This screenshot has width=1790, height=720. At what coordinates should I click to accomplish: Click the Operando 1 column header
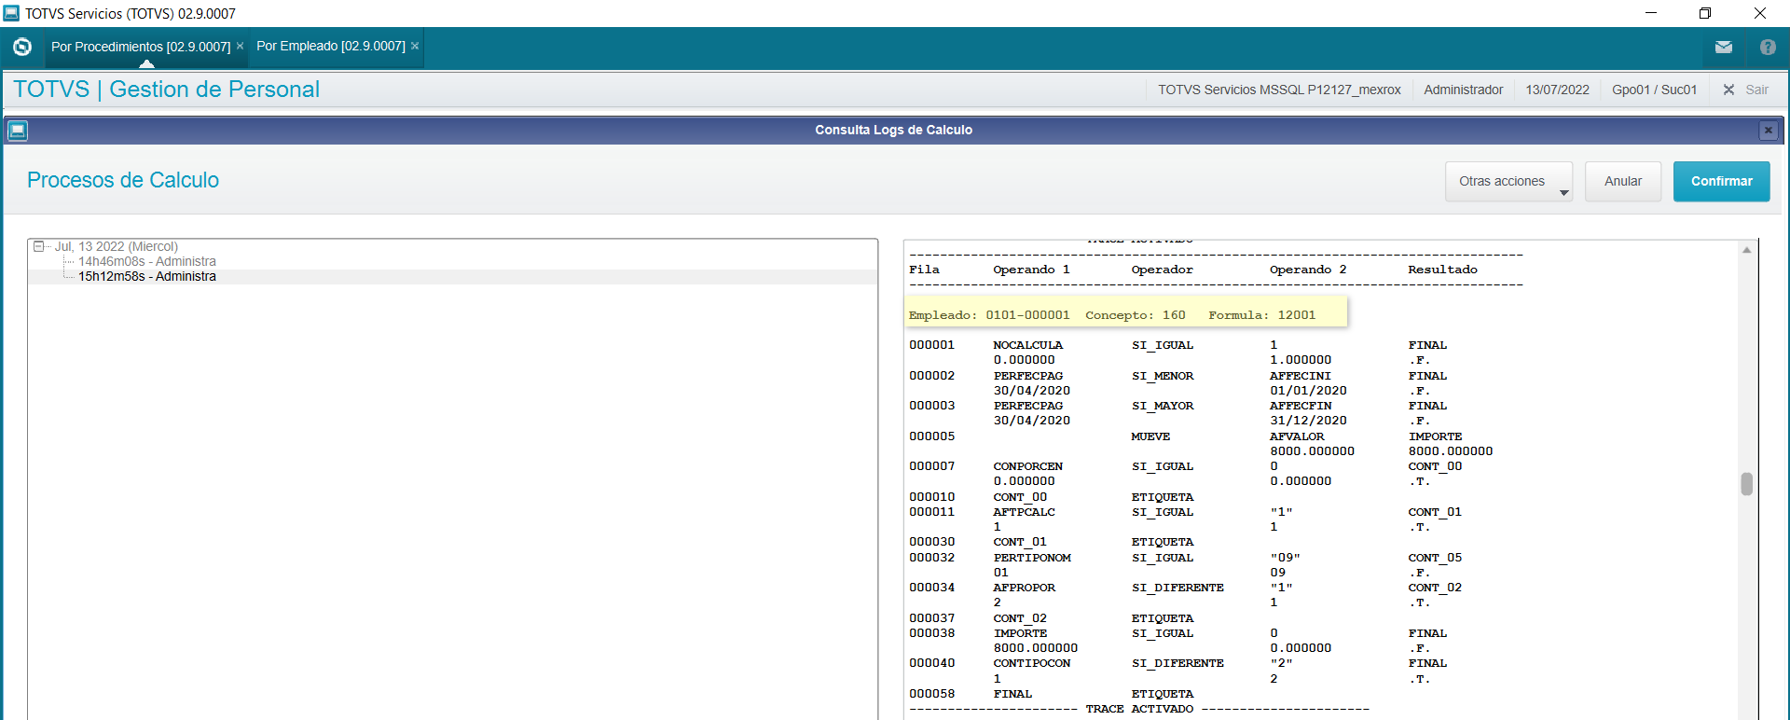tap(1031, 270)
